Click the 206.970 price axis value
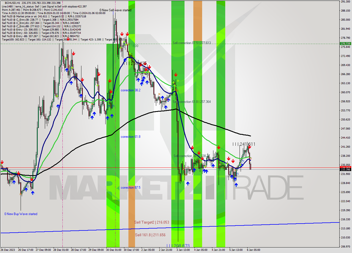This screenshot has width=352, height=253. click(x=345, y=246)
